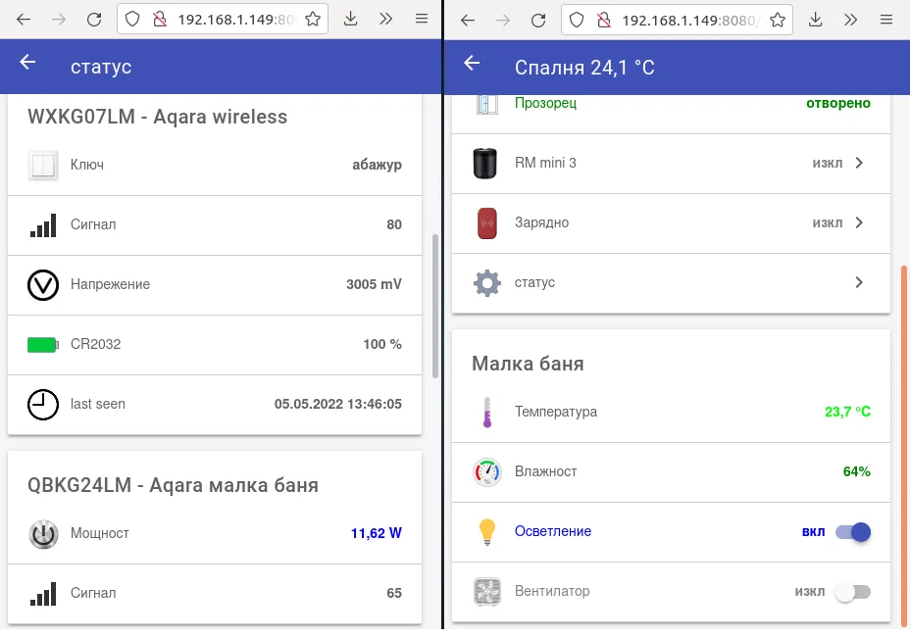Go back from the Спалня page header
Image resolution: width=910 pixels, height=638 pixels.
click(x=472, y=63)
